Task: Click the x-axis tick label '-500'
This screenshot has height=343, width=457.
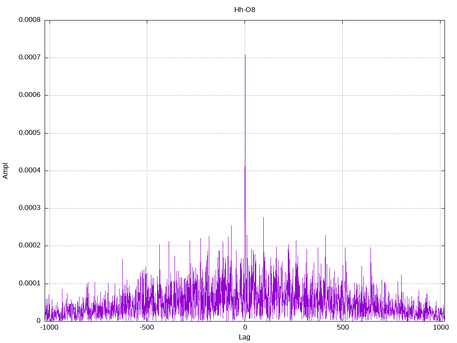Action: (x=146, y=327)
